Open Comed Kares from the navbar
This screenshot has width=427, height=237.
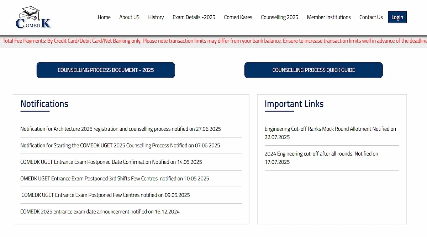click(x=238, y=17)
